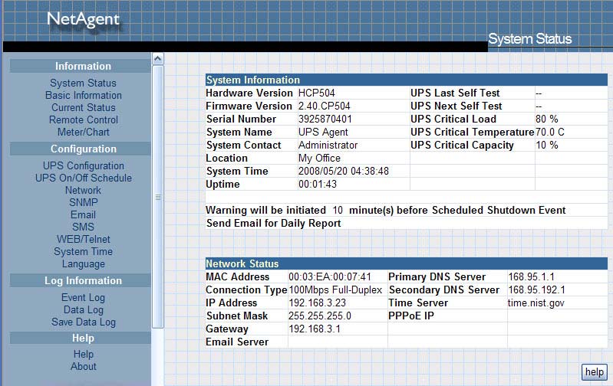Click system name value UPS Agent
The height and width of the screenshot is (386, 613).
coord(323,132)
